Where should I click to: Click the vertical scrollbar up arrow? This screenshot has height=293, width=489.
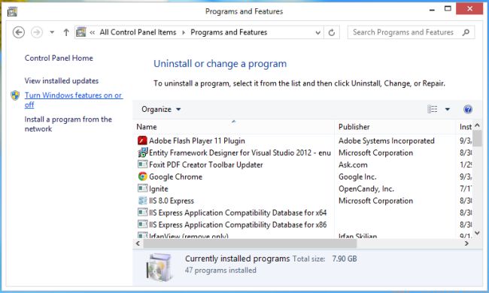pos(477,125)
